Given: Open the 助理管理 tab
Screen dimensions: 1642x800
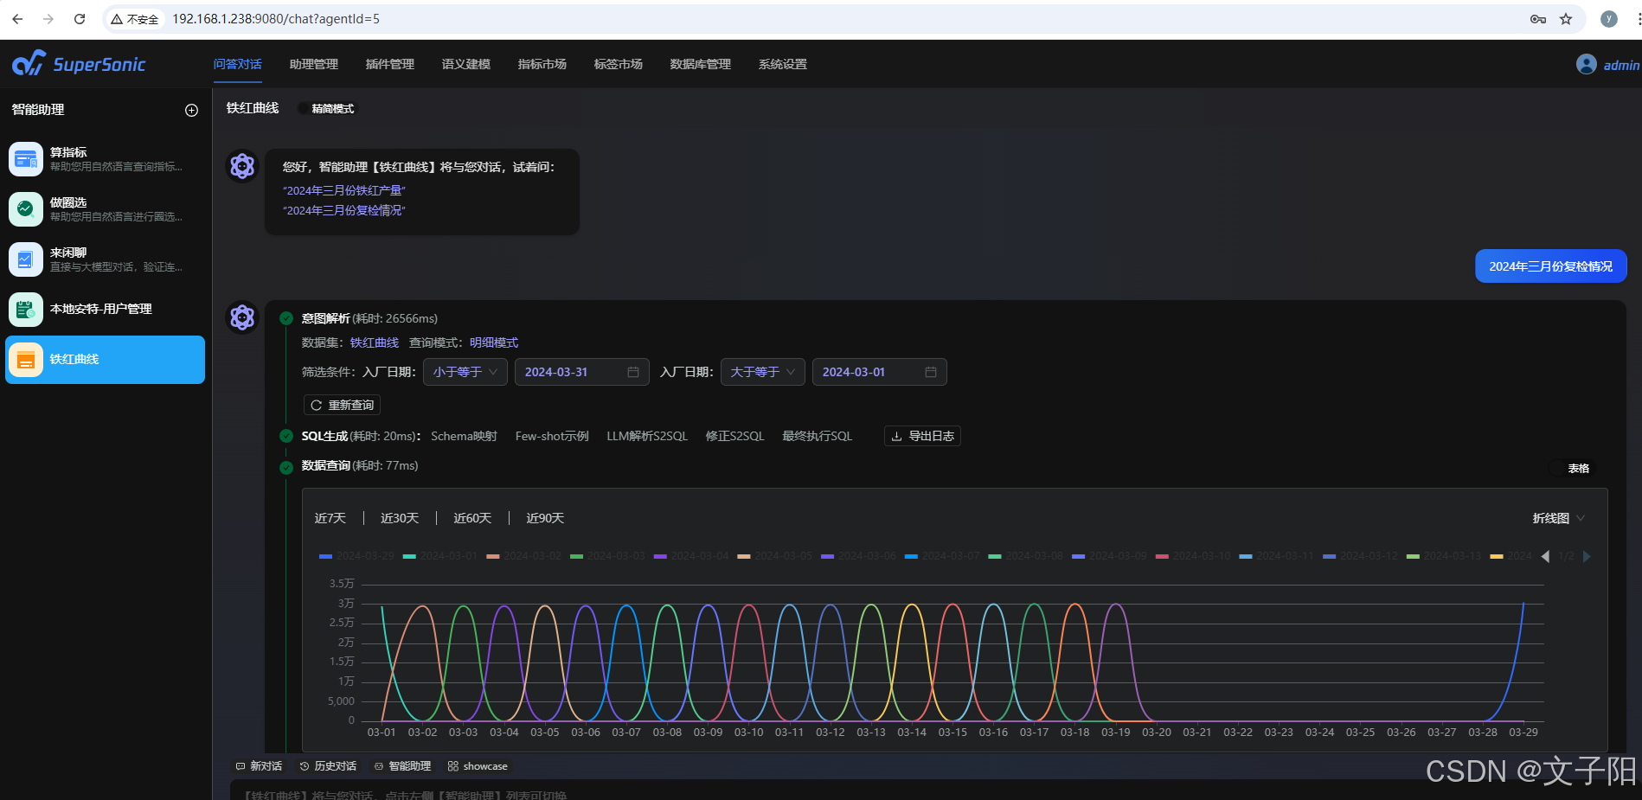Looking at the screenshot, I should 314,64.
